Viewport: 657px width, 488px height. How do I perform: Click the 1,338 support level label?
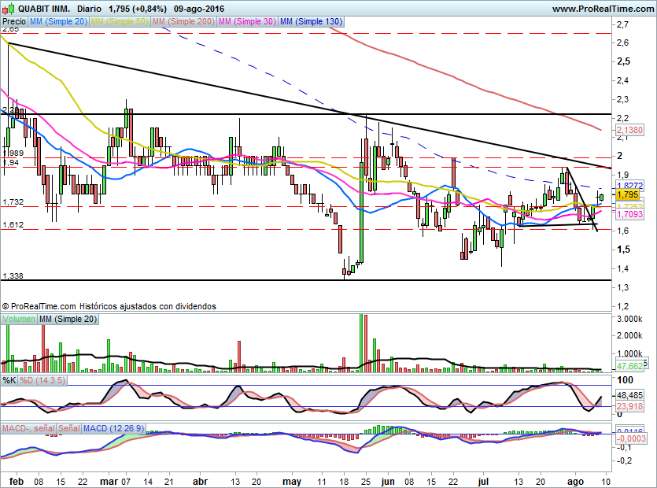pos(13,275)
